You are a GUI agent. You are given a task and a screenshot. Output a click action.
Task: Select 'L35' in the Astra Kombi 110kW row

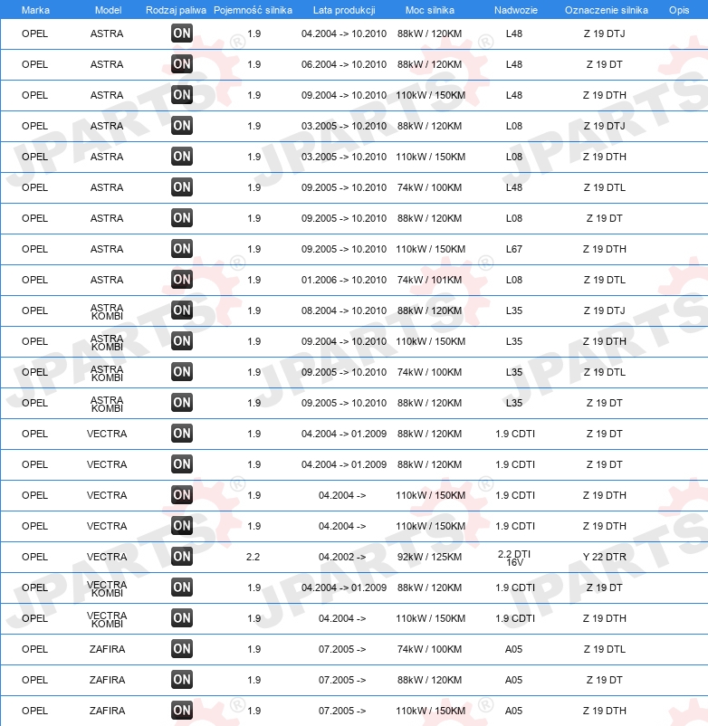click(x=514, y=341)
